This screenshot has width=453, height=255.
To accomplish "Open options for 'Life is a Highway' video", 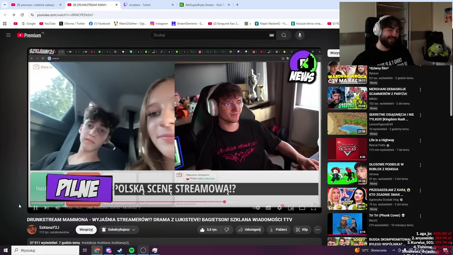I will coord(420,141).
